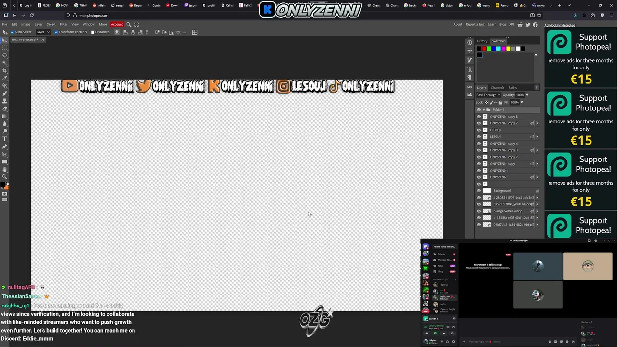Enable the Distances checkbox
Image resolution: width=617 pixels, height=347 pixels.
(x=93, y=32)
